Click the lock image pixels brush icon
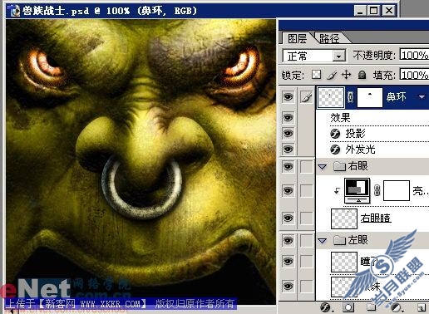Screen dimensions: 429x314 coord(332,75)
